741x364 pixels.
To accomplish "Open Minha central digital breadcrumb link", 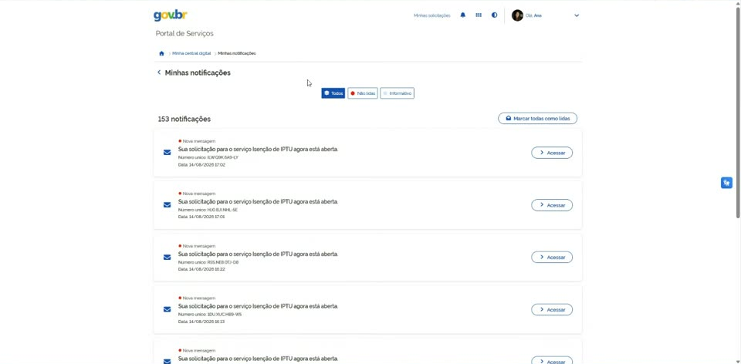I will [x=191, y=53].
